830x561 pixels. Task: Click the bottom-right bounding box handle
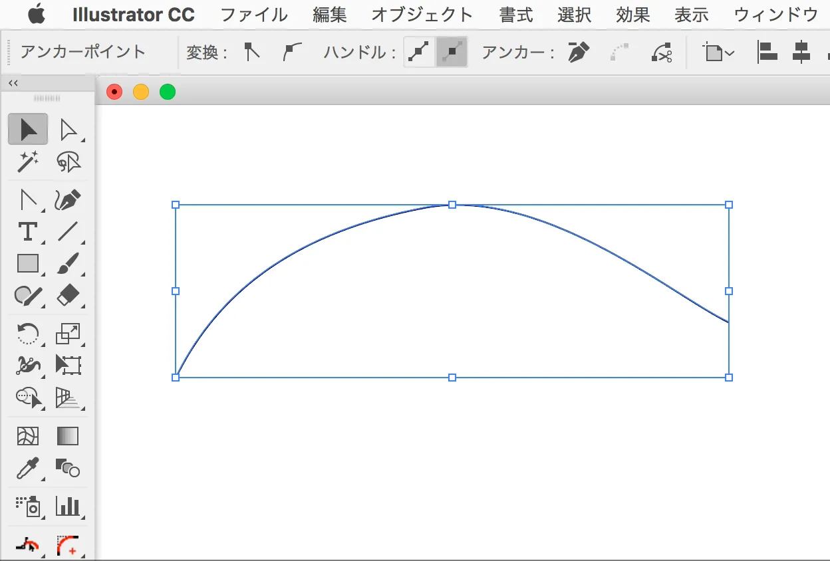tap(729, 378)
